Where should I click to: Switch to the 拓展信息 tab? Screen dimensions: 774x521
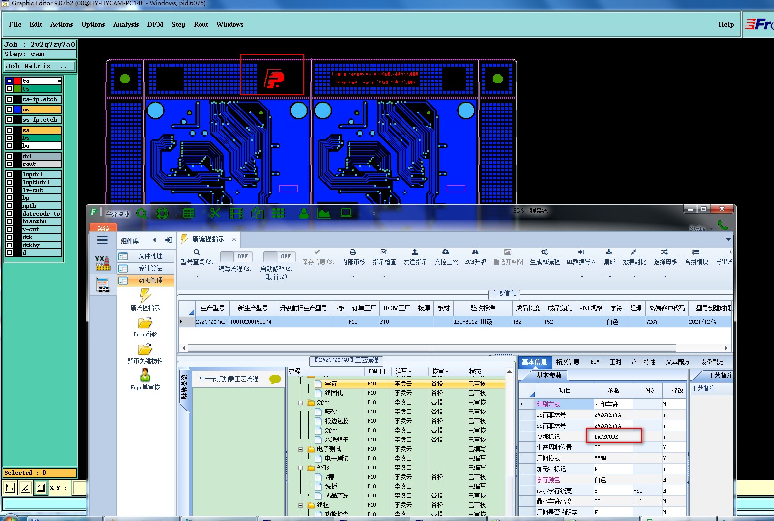[x=568, y=362]
